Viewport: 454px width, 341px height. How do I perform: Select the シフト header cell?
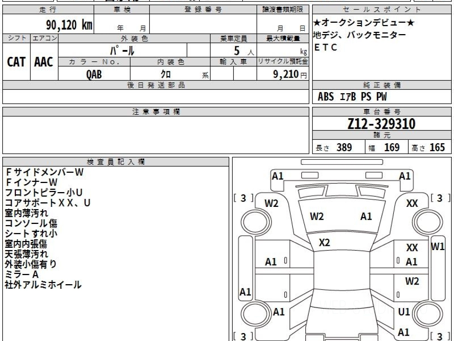click(x=16, y=38)
